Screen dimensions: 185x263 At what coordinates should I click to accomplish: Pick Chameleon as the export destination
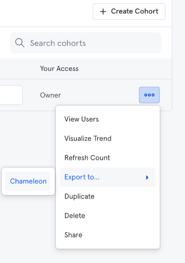click(28, 181)
